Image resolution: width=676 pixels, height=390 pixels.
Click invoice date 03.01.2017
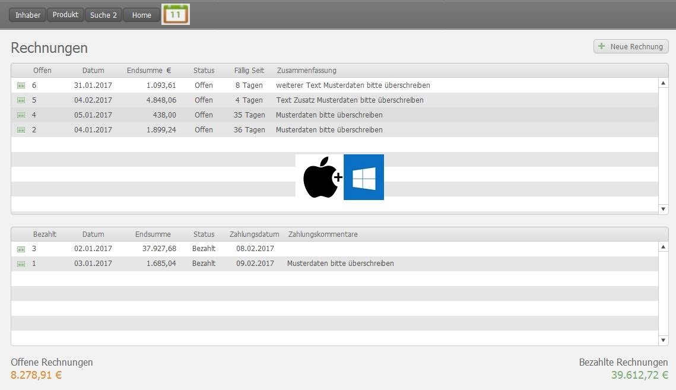(93, 263)
